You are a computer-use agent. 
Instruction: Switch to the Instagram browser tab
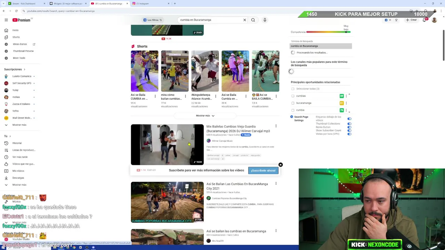pos(150,3)
